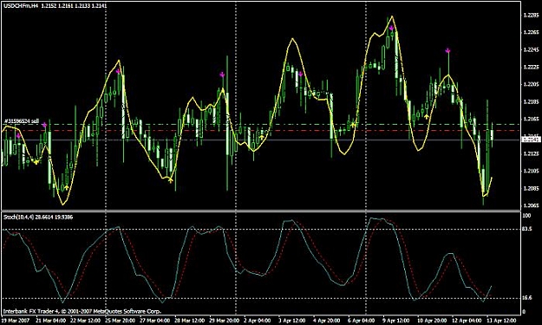This screenshot has height=325, width=542.
Task: Click the 1.2285 price axis label
Action: coord(531,16)
